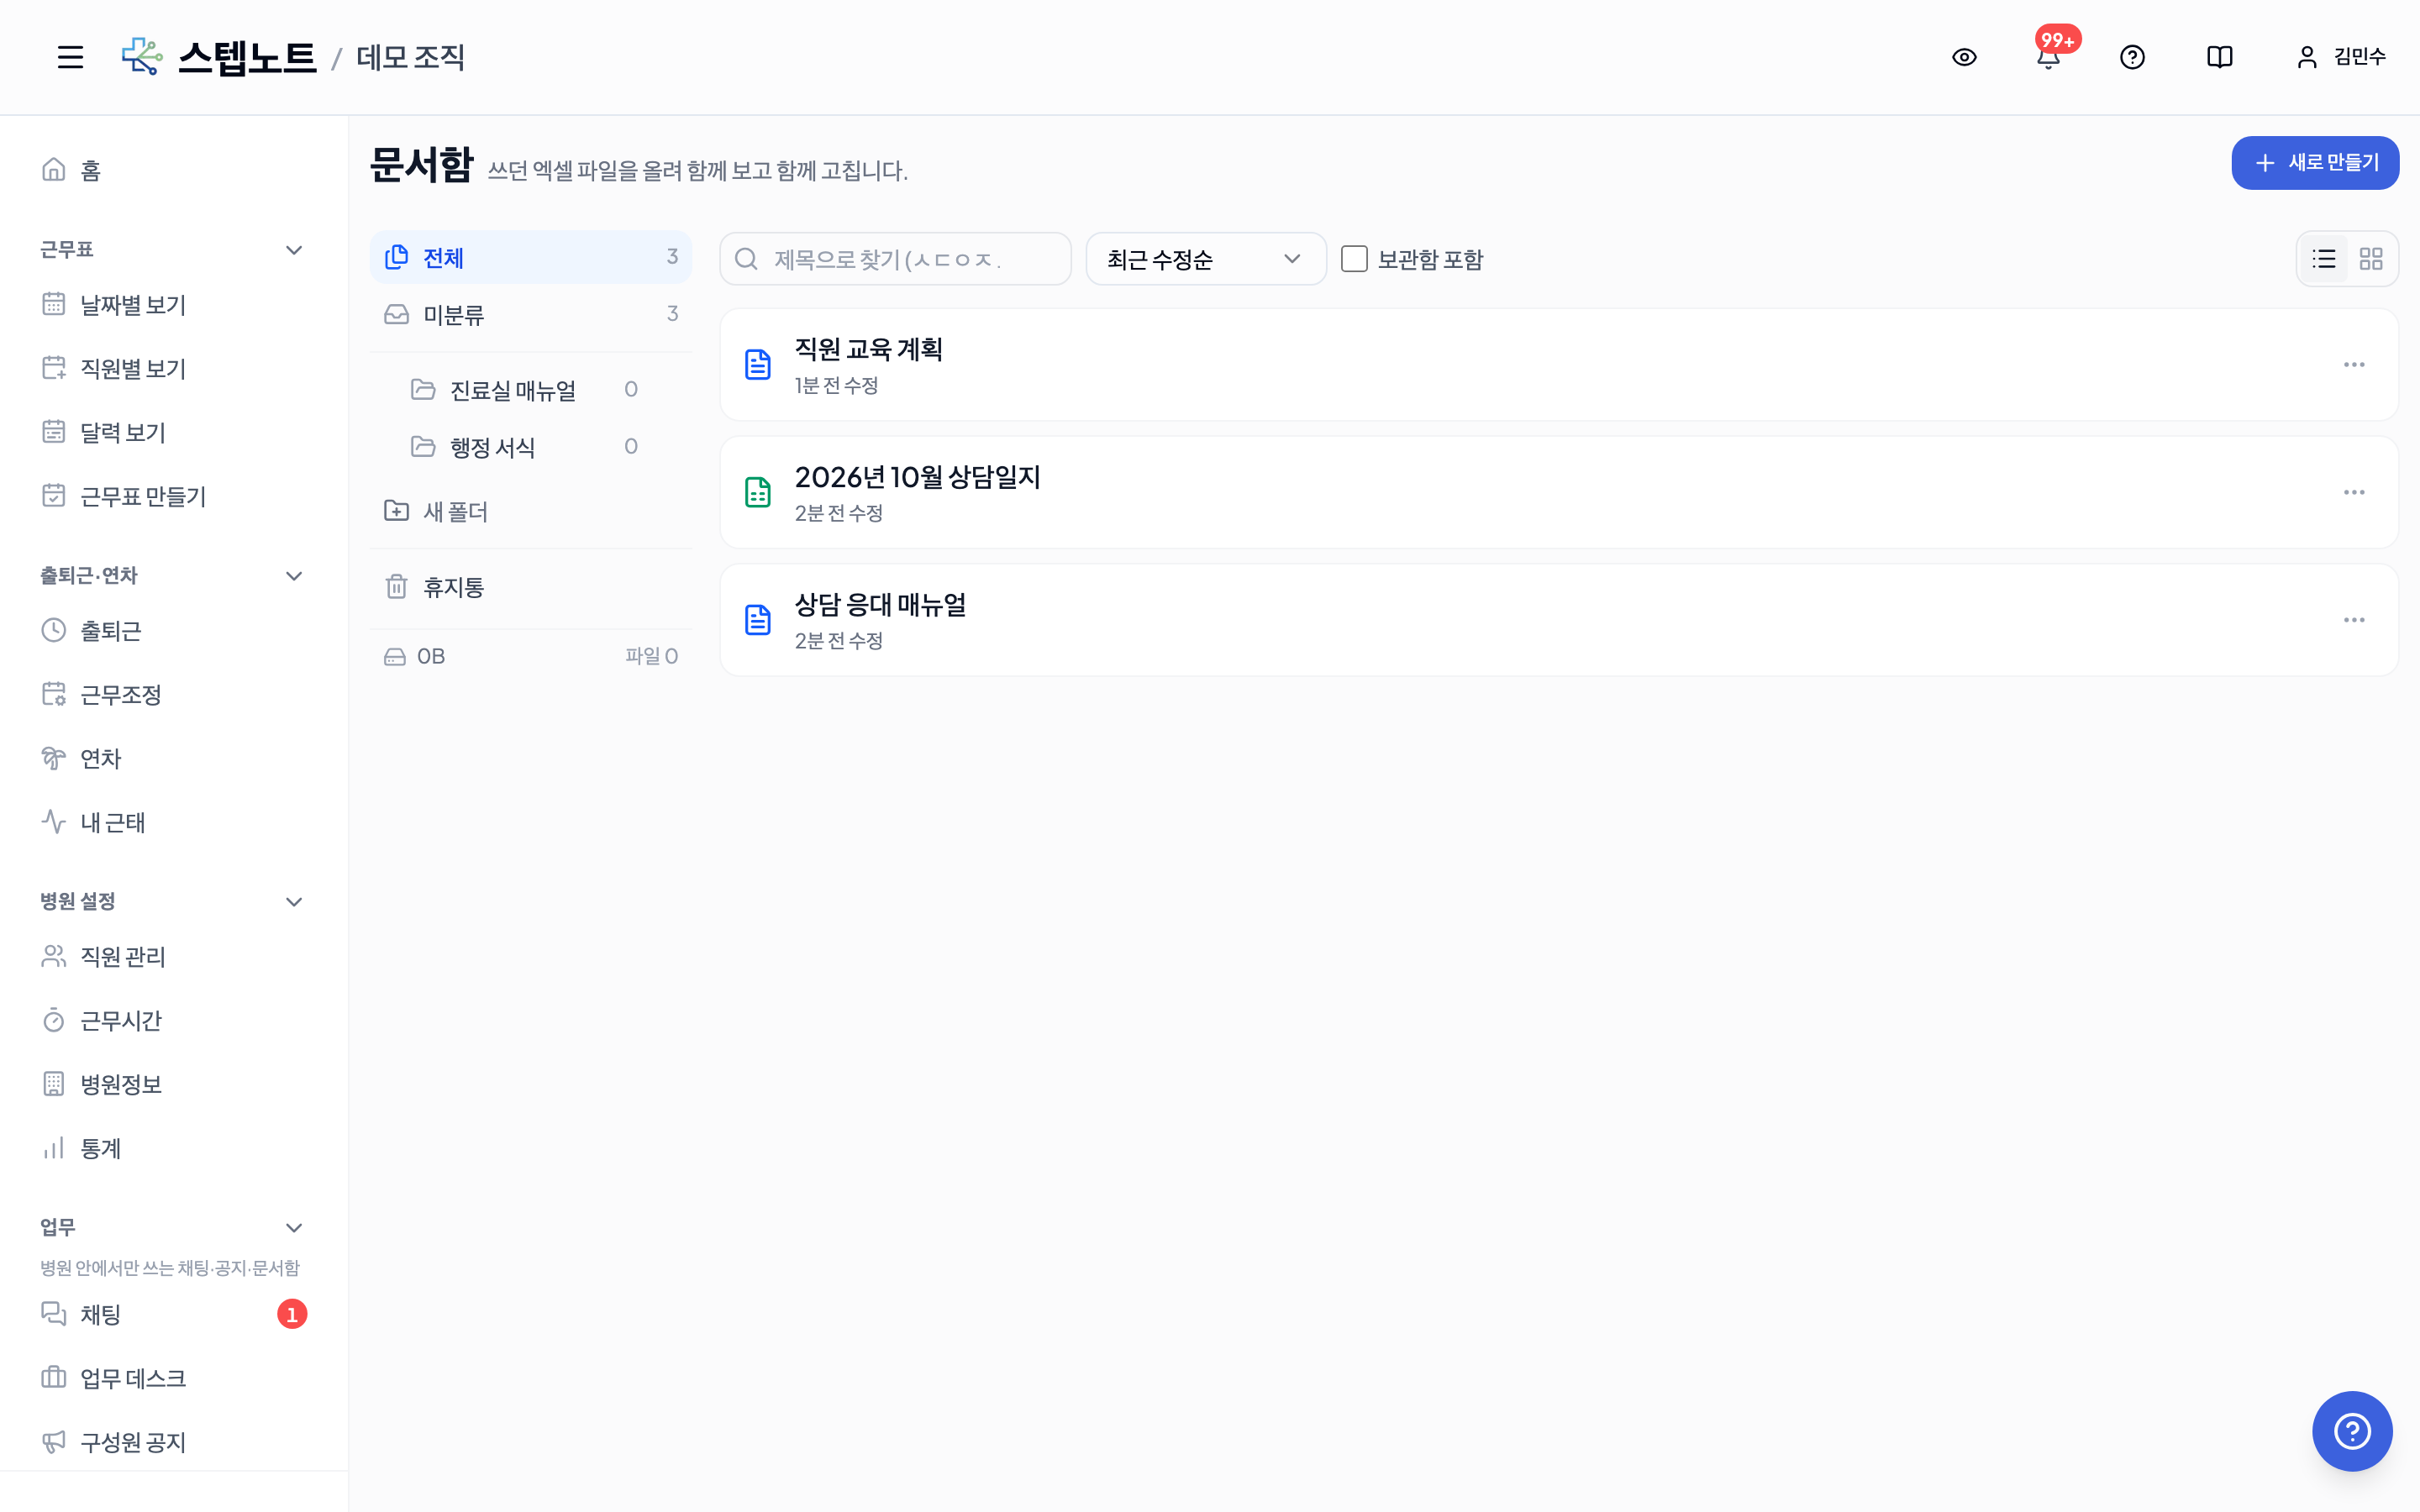Go to 홈 in sidebar
The width and height of the screenshot is (2420, 1512).
pyautogui.click(x=174, y=170)
